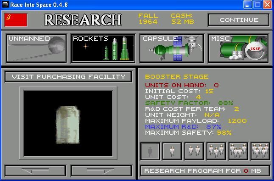Click the booster stage preview image
The width and height of the screenshot is (274, 181).
68,123
